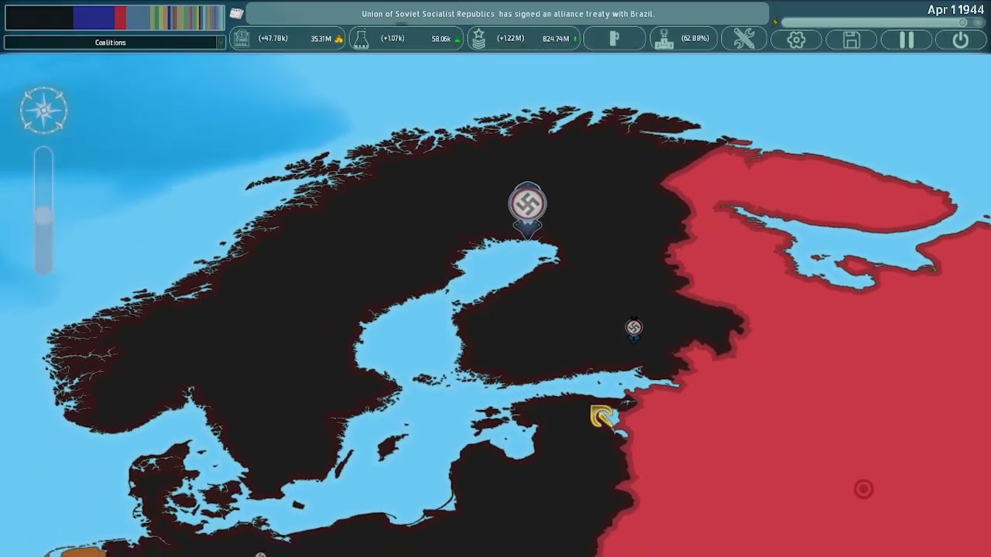Select the golden helmet unit marker
The height and width of the screenshot is (557, 991).
(x=602, y=416)
